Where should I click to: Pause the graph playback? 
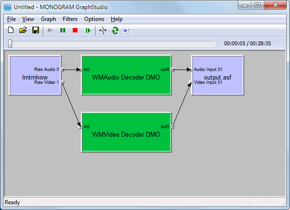click(x=63, y=30)
